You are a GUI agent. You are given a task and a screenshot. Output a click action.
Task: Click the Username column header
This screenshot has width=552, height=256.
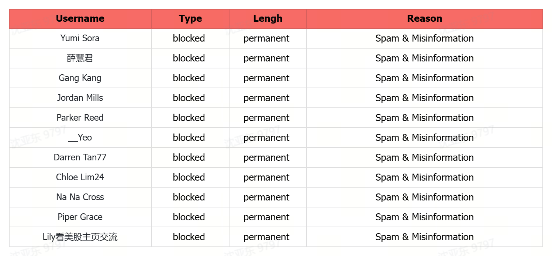[x=80, y=18]
